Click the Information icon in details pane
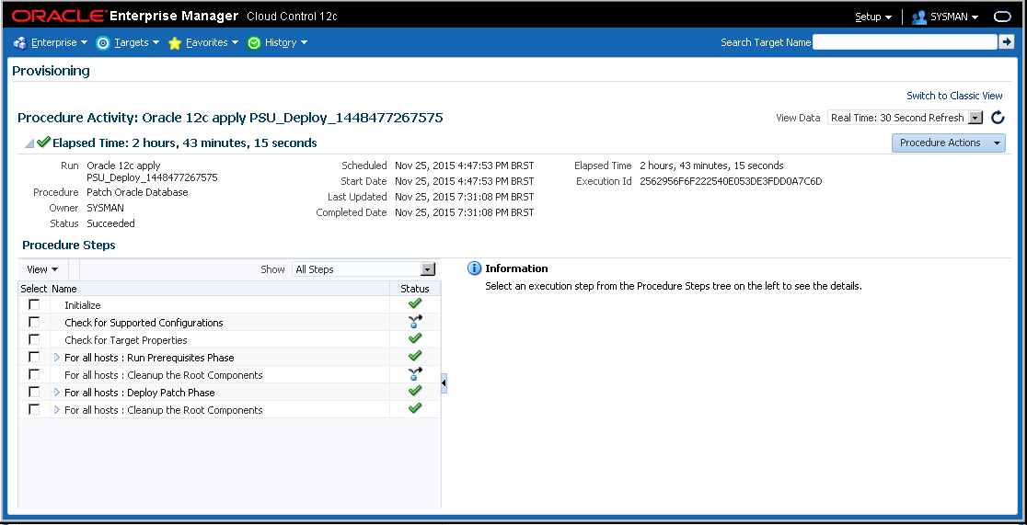The image size is (1027, 525). click(474, 268)
